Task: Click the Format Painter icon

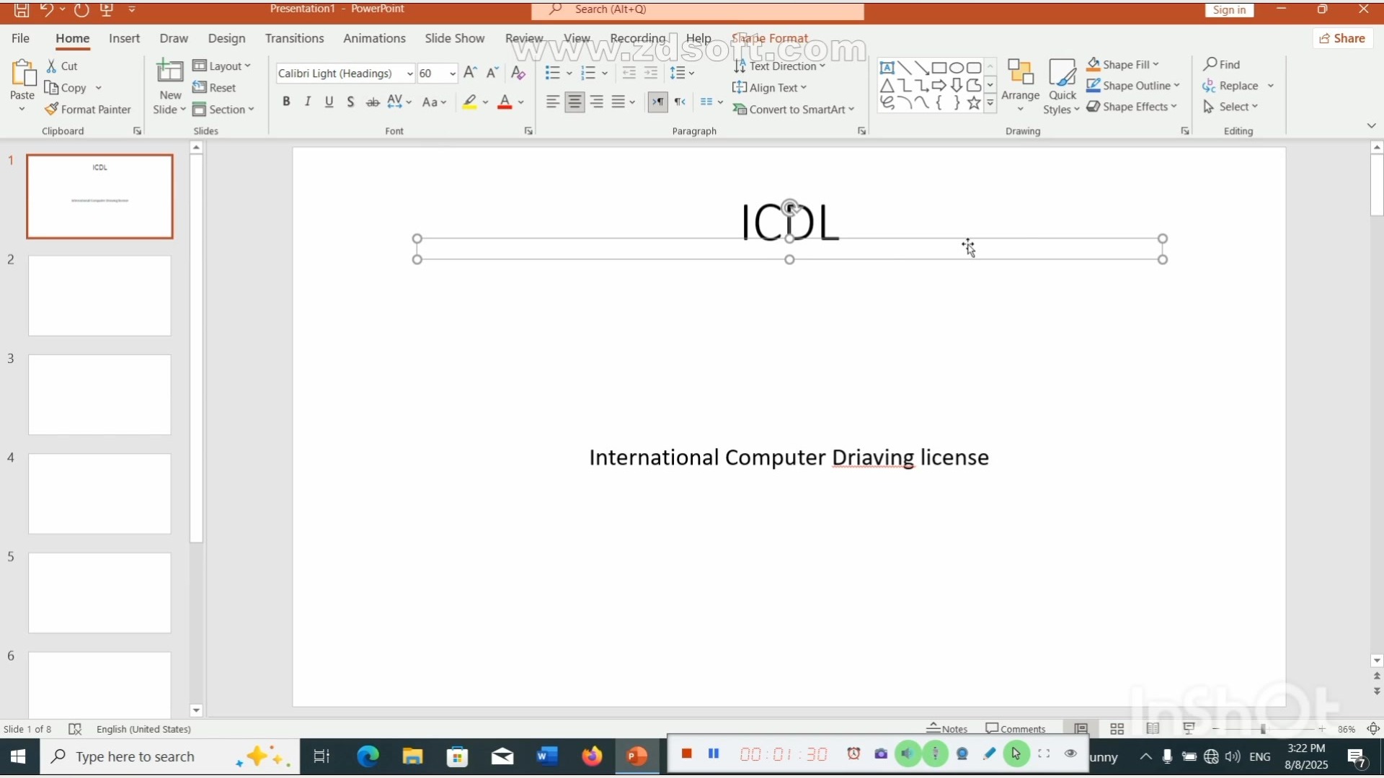Action: [51, 109]
